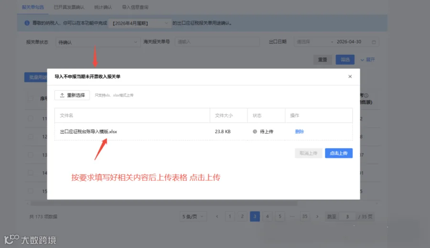Switch to the 统计确认 tab

click(x=103, y=7)
